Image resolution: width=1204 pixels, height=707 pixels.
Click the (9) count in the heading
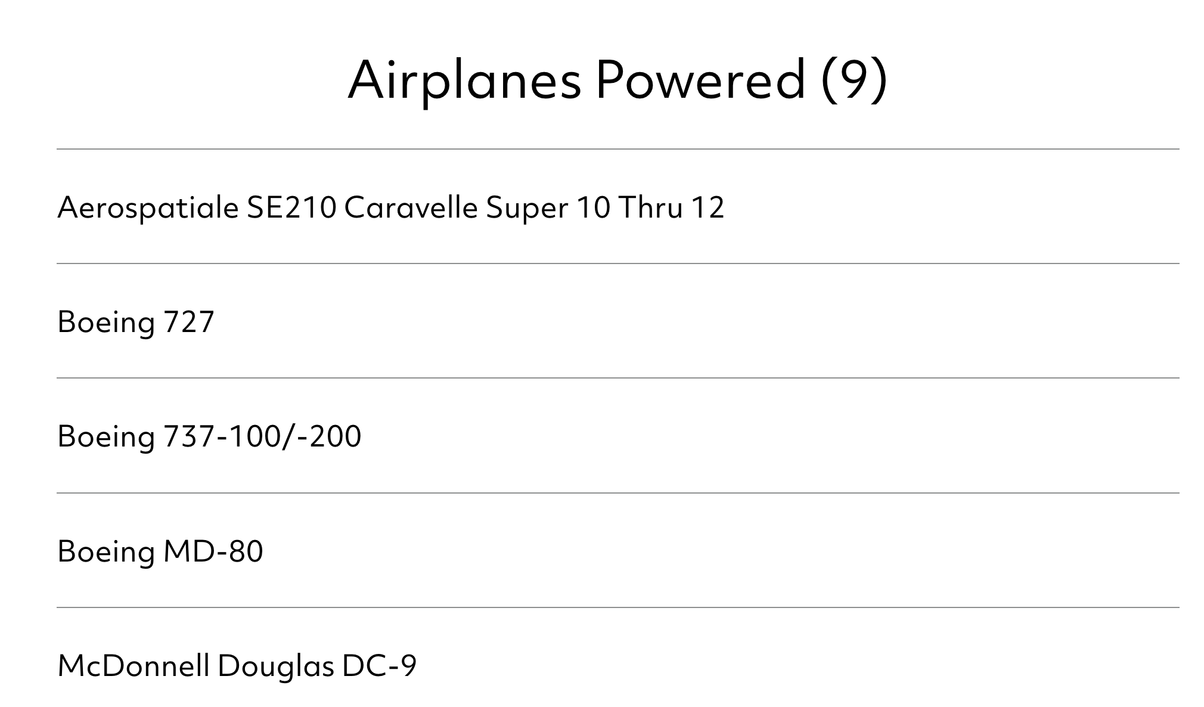pos(854,80)
